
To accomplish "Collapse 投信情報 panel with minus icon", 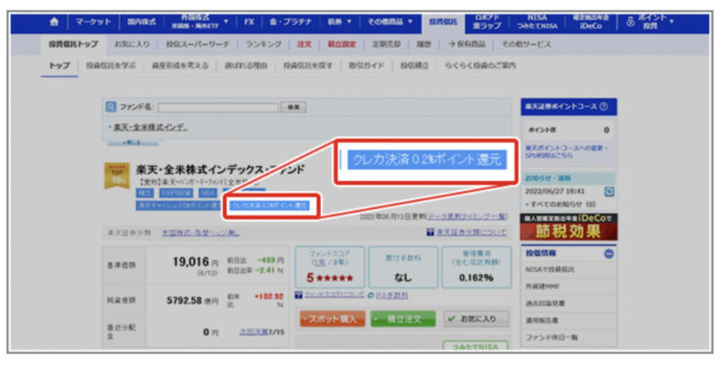I will 609,253.
